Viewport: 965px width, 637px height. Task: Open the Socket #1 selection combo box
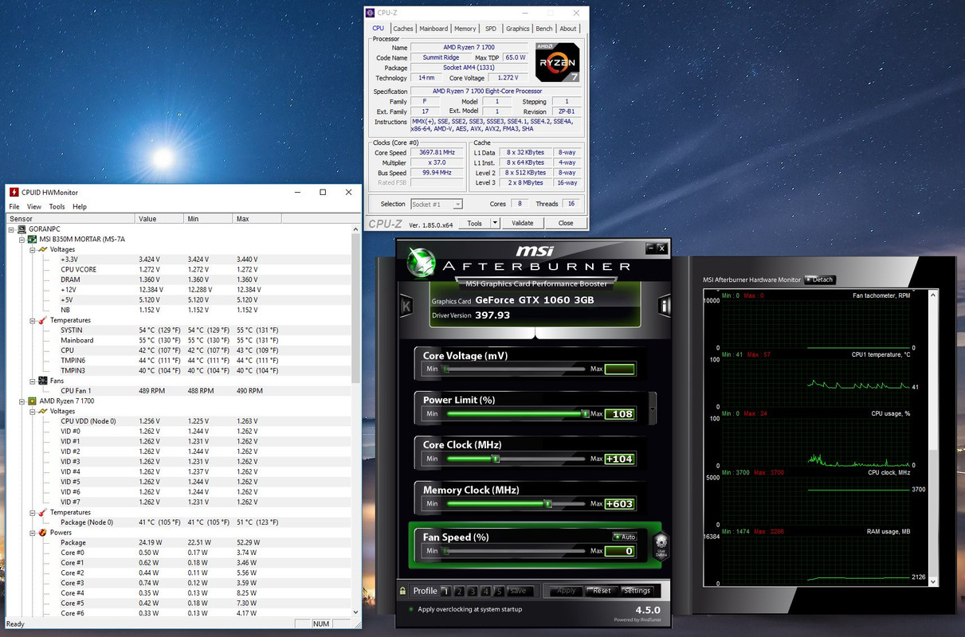click(436, 204)
